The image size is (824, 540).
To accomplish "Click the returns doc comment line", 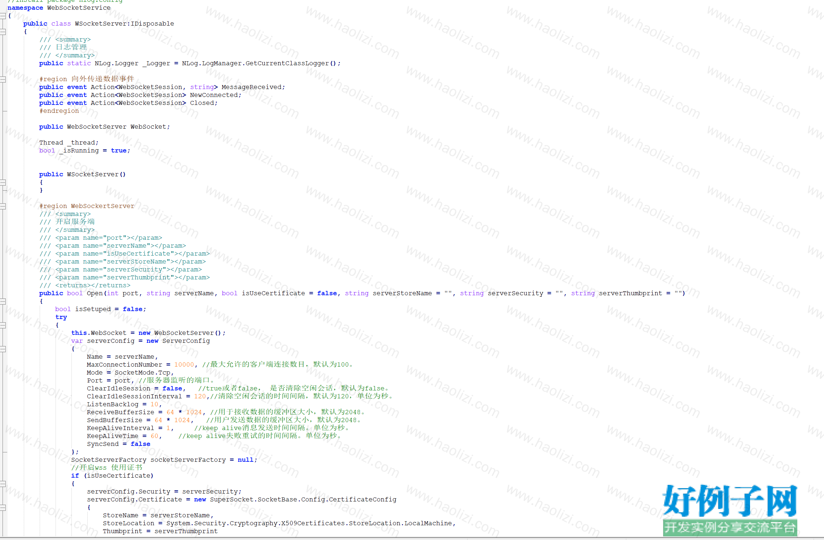I will point(85,286).
